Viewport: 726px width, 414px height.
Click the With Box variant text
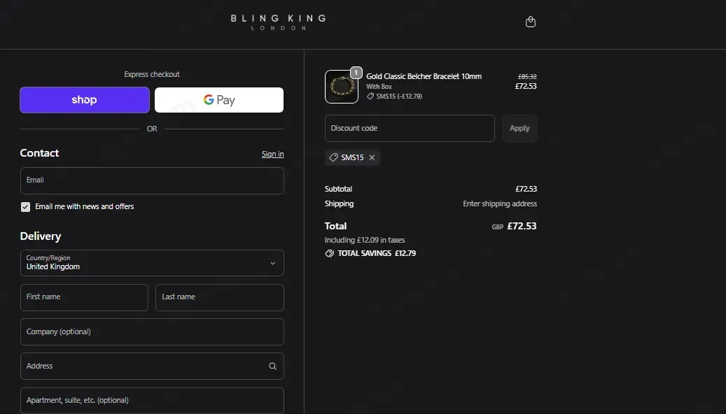[379, 87]
